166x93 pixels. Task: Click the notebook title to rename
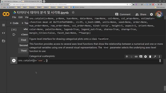click(43, 12)
